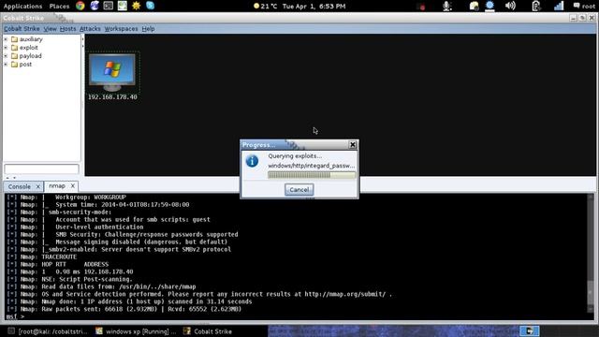Switch to the Console tab
Viewport: 599px width, 337px height.
(x=20, y=186)
